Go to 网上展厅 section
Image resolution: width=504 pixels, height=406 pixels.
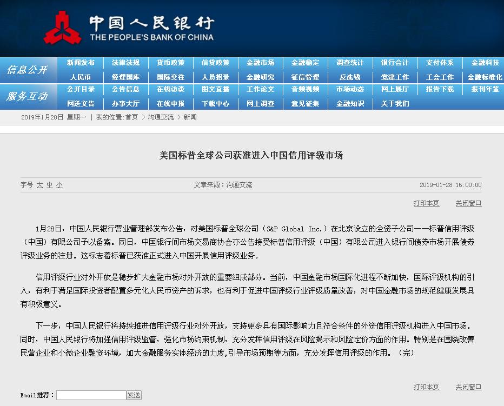pos(395,89)
